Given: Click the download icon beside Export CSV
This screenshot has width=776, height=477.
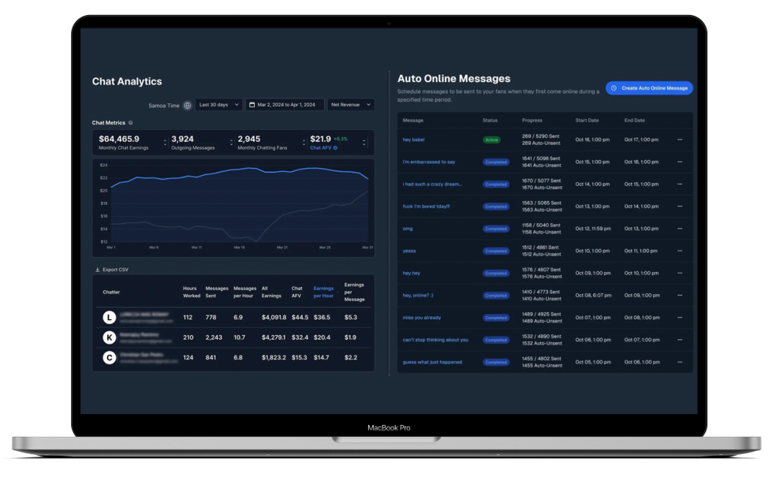Looking at the screenshot, I should [98, 270].
